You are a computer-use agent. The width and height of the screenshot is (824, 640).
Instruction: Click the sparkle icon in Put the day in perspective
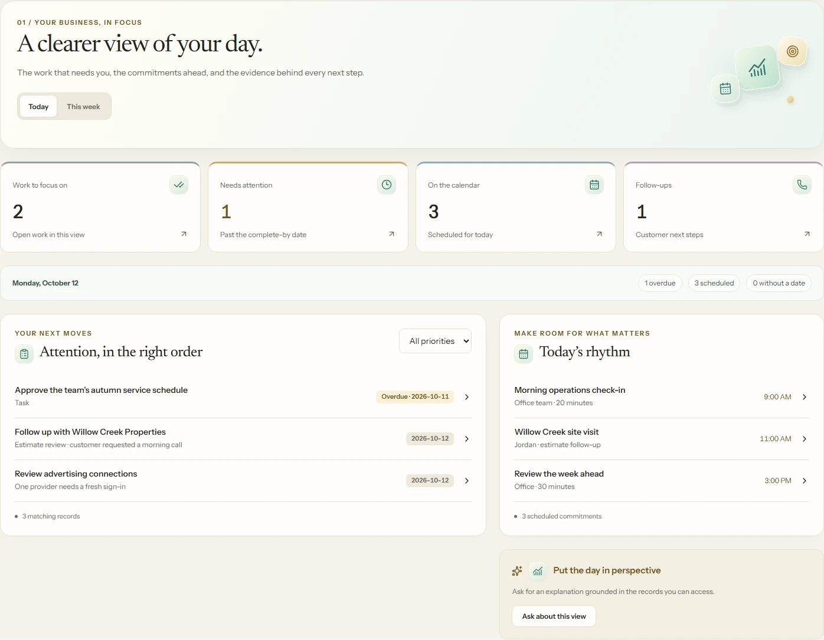[x=517, y=571]
